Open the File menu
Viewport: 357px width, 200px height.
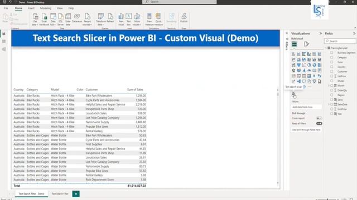coord(6,8)
